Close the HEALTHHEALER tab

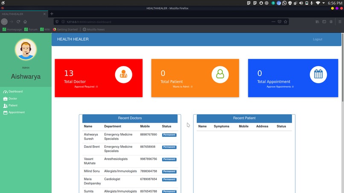pyautogui.click(x=44, y=14)
